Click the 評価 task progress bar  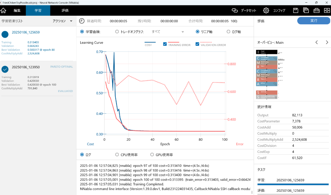(293, 194)
